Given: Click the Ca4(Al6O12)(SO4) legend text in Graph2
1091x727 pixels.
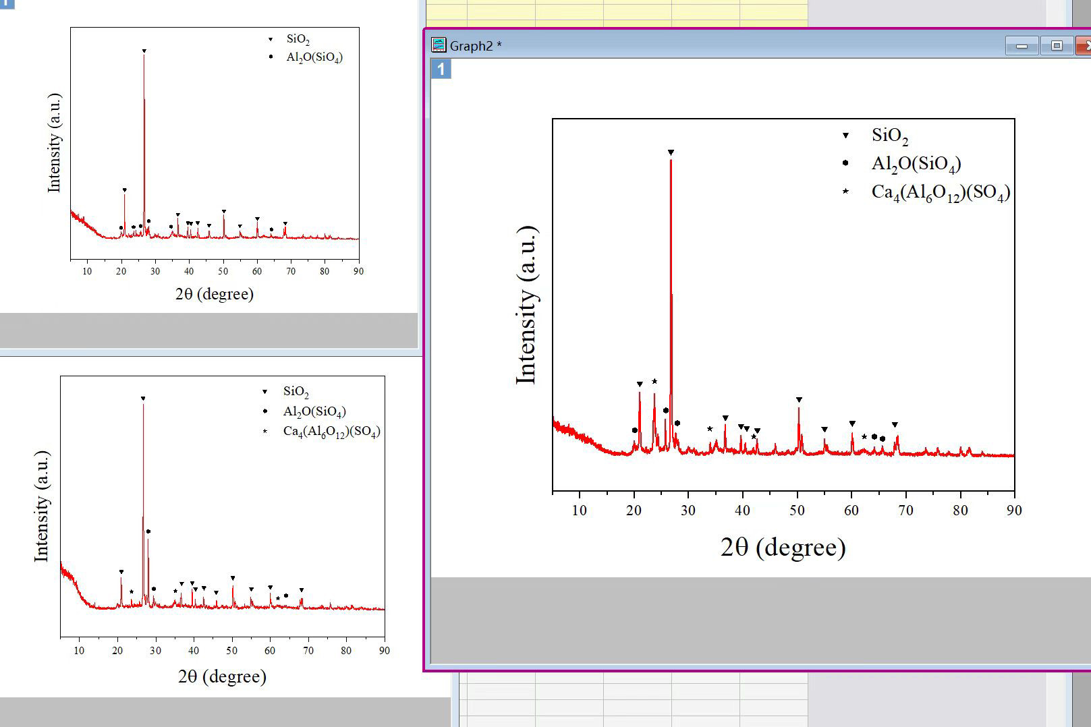Looking at the screenshot, I should pos(941,193).
